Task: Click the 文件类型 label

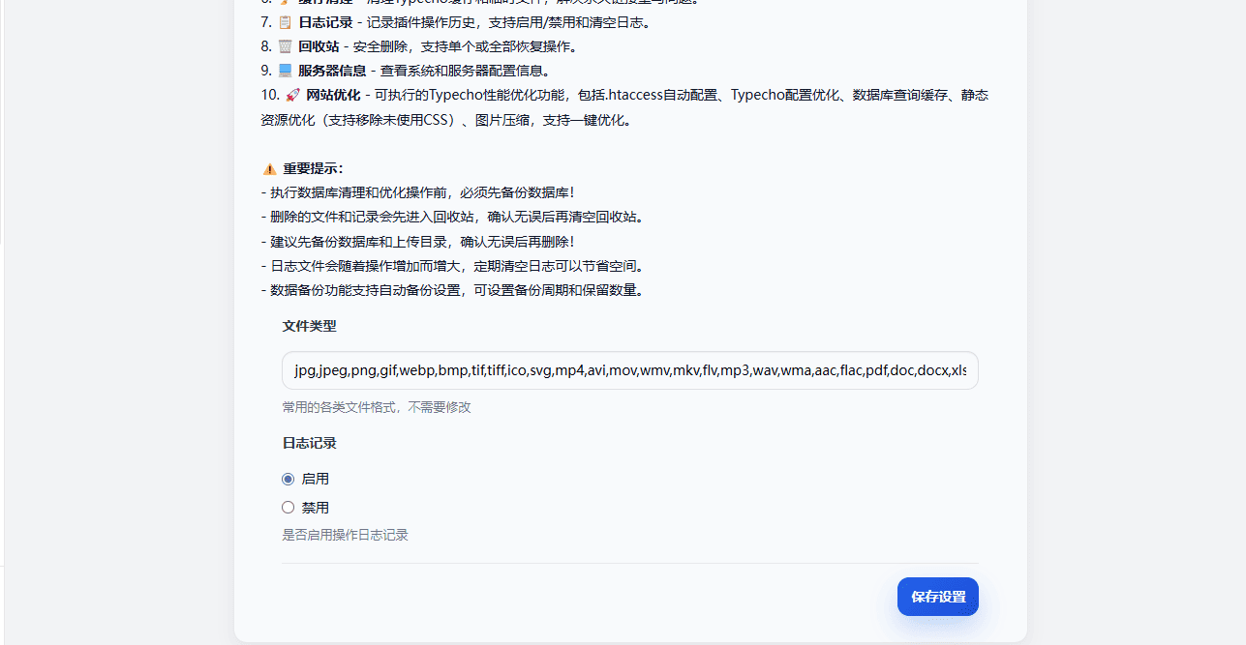Action: pyautogui.click(x=309, y=326)
